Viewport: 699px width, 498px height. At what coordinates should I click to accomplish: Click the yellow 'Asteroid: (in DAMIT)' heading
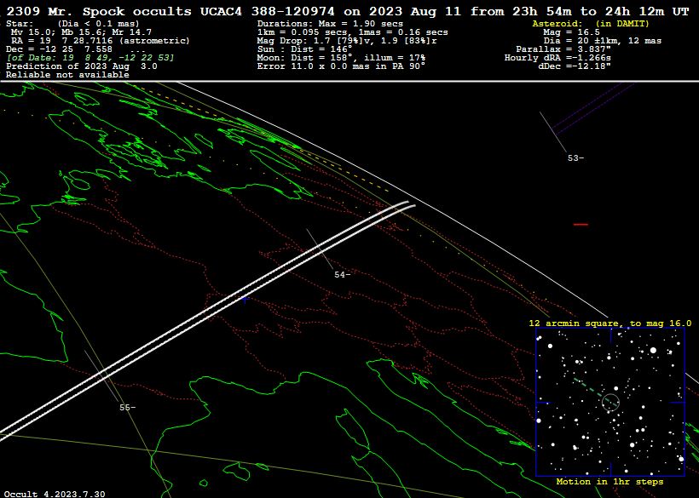coord(591,24)
